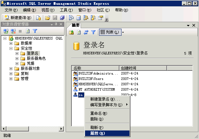Open the 窗口(W) menu
This screenshot has width=199, height=139.
(85, 10)
